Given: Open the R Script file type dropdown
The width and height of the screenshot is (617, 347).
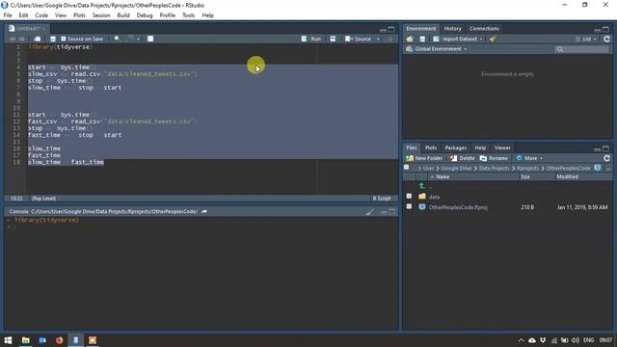Looking at the screenshot, I should pyautogui.click(x=385, y=199).
